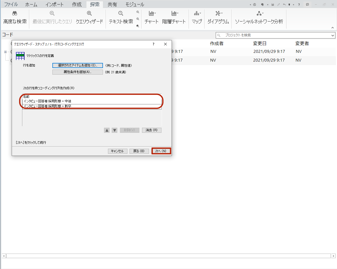
Task: Switch to the インポート ribbon tab
Action: click(x=54, y=5)
